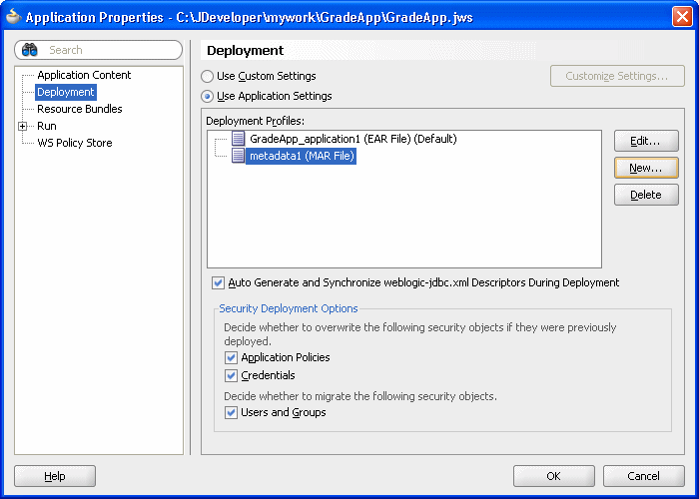Click the JDeveloper title bar app icon
699x499 pixels.
click(x=13, y=17)
